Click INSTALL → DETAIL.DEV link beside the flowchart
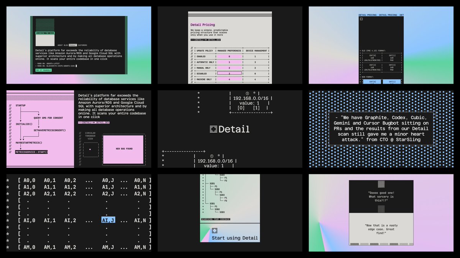This screenshot has height=258, width=460. (94, 122)
